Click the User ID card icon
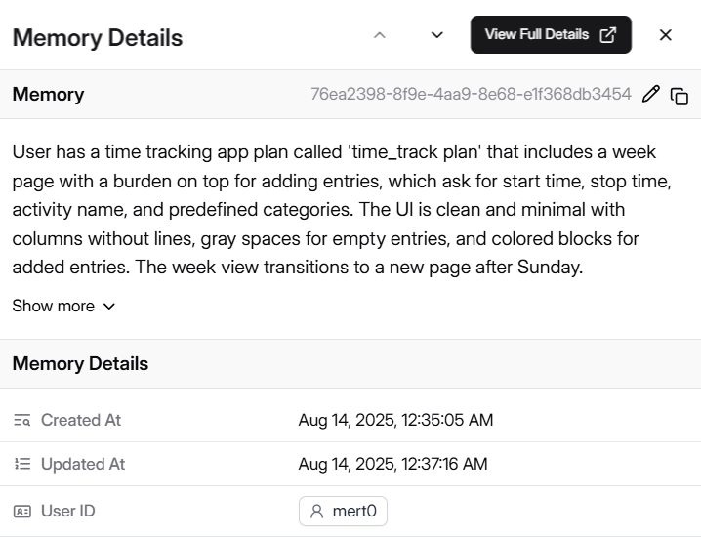The height and width of the screenshot is (537, 701). [21, 511]
